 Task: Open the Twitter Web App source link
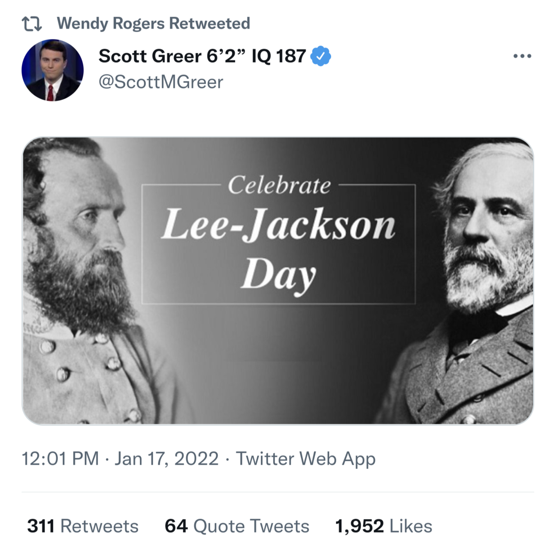click(x=306, y=459)
